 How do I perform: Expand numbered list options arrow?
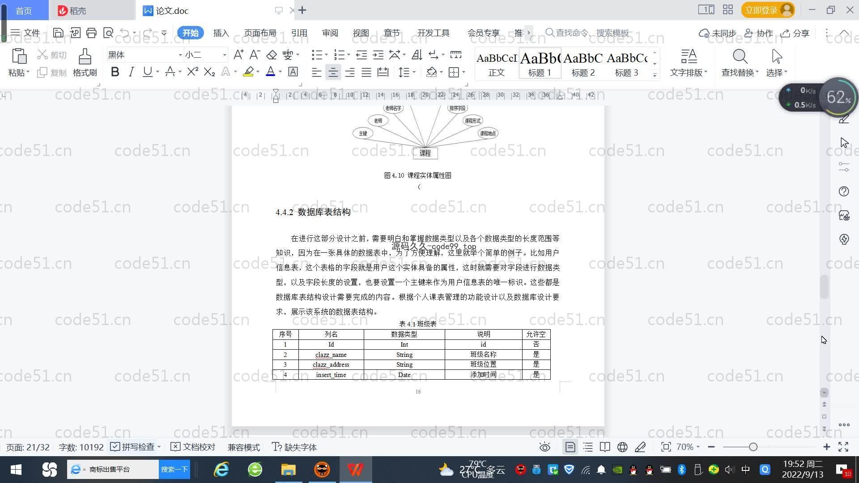[x=349, y=55]
